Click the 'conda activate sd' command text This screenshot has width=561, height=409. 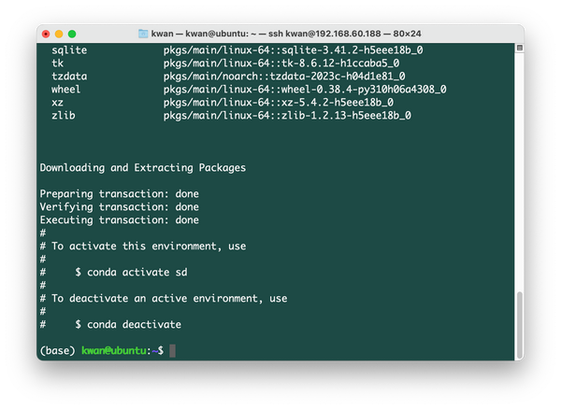click(128, 272)
